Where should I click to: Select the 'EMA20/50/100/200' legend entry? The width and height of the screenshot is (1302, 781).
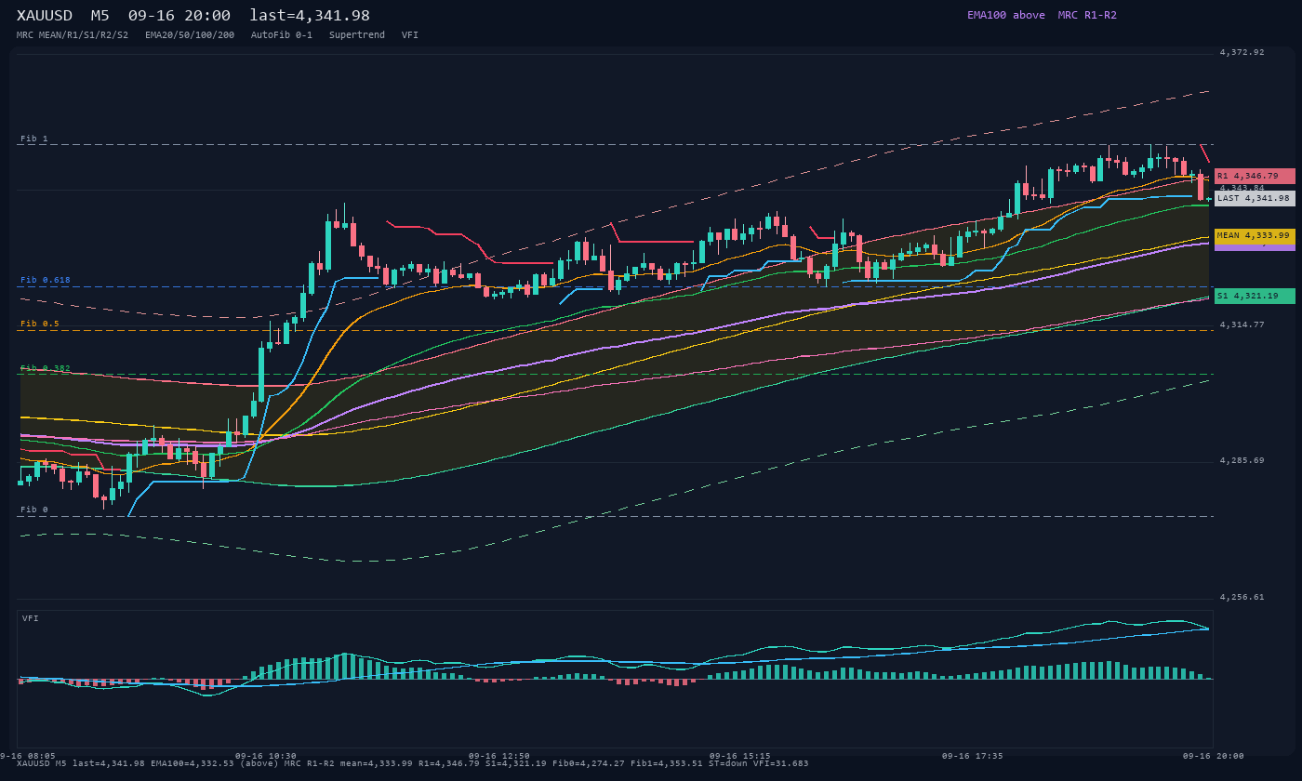(x=190, y=34)
